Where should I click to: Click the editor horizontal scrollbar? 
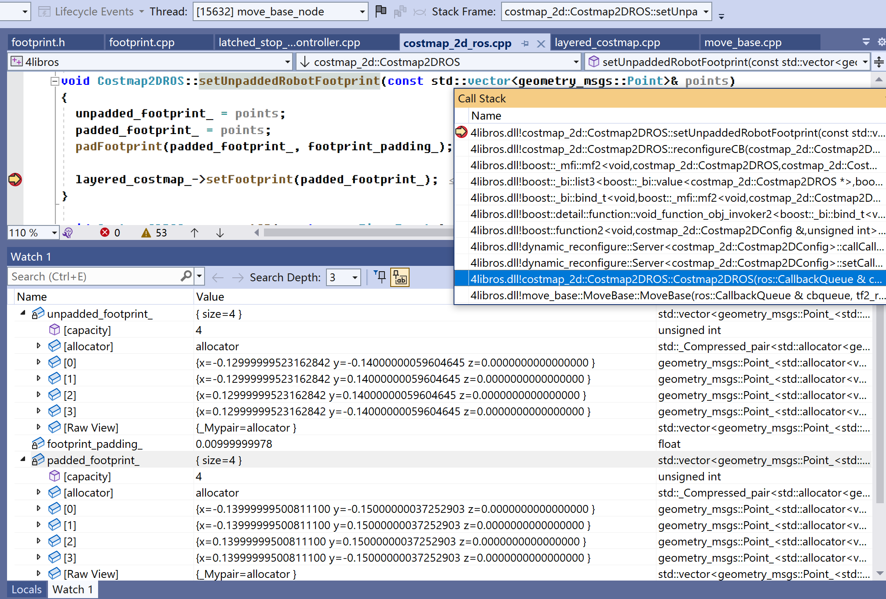point(359,232)
